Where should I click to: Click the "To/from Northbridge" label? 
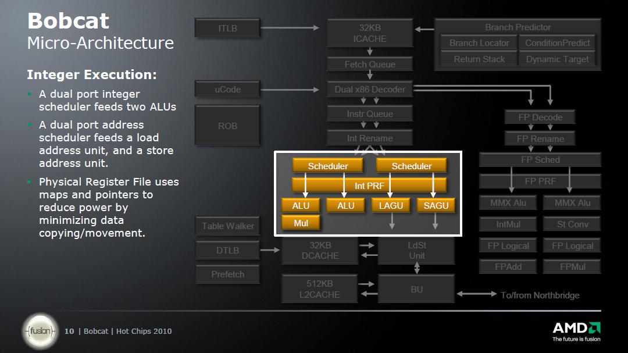pos(540,295)
